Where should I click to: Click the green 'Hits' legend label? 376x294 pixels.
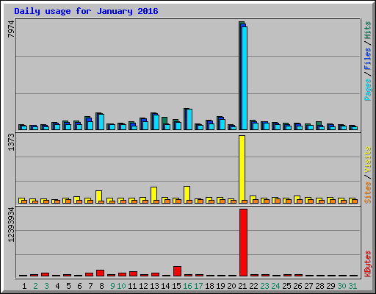click(368, 30)
